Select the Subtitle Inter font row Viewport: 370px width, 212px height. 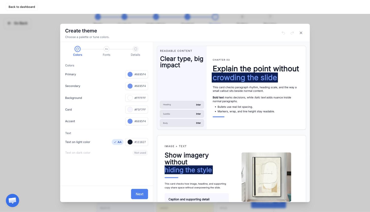click(182, 114)
